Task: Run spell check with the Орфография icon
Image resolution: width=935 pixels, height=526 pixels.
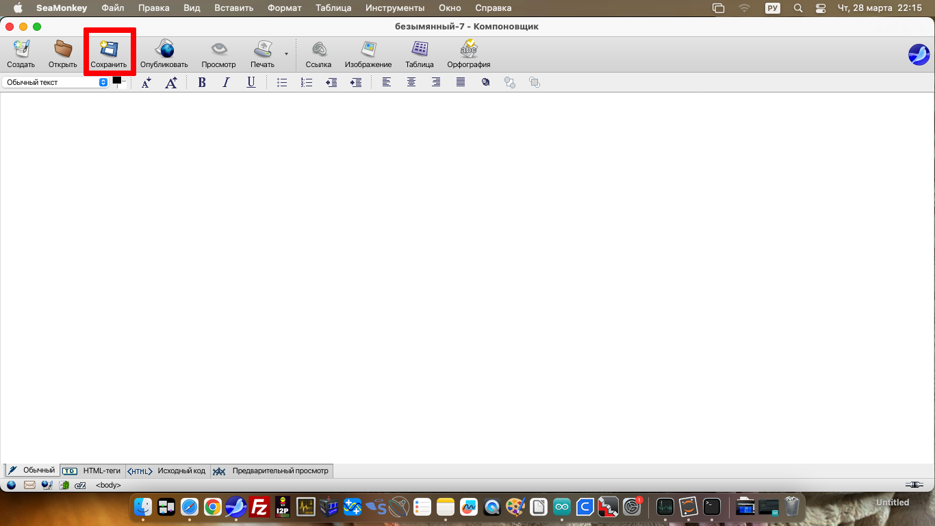Action: pyautogui.click(x=469, y=53)
